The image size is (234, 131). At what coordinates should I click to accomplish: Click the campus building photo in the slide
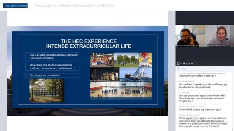[47, 91]
